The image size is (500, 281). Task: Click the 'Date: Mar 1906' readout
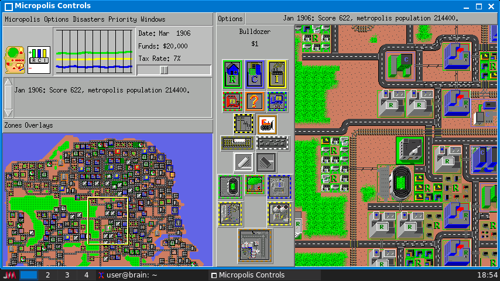click(164, 33)
